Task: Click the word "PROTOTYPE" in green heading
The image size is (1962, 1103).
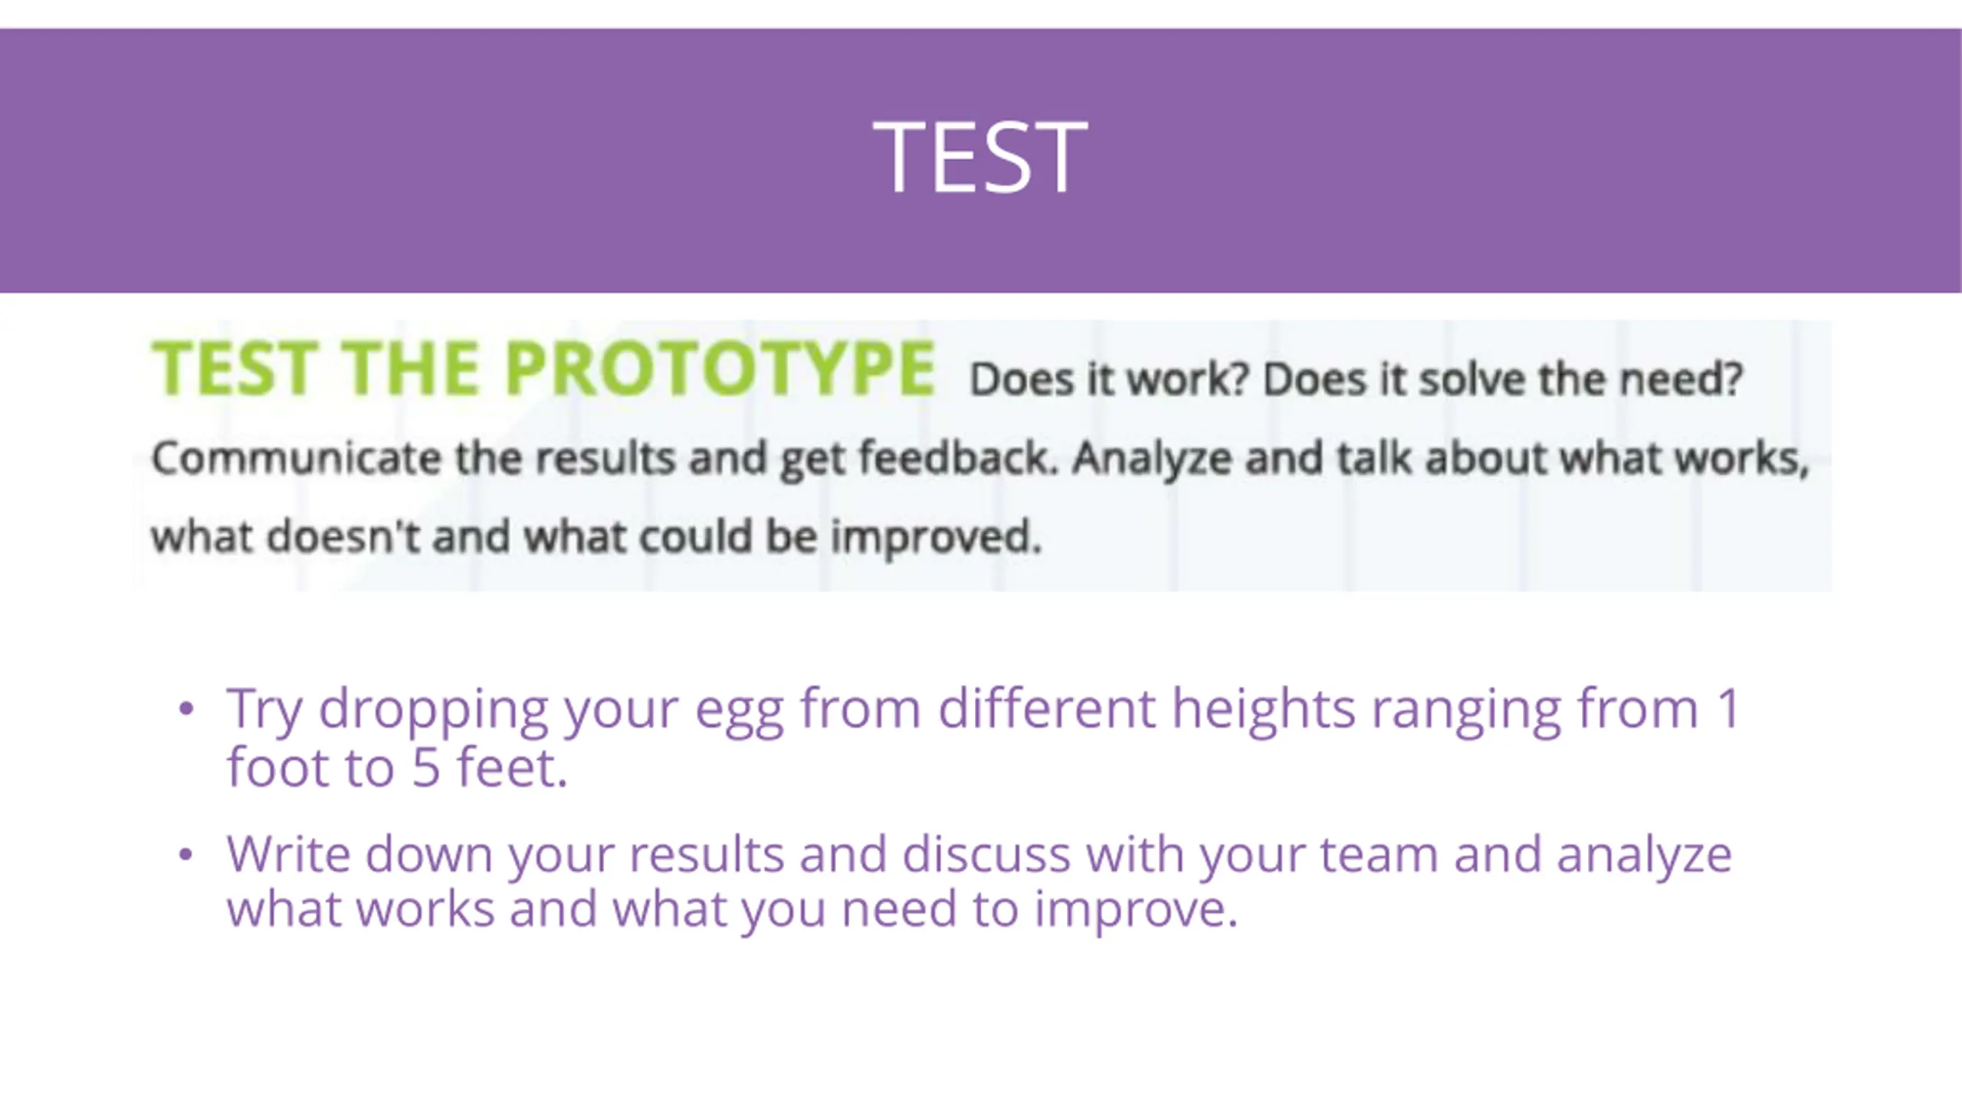Action: point(720,369)
